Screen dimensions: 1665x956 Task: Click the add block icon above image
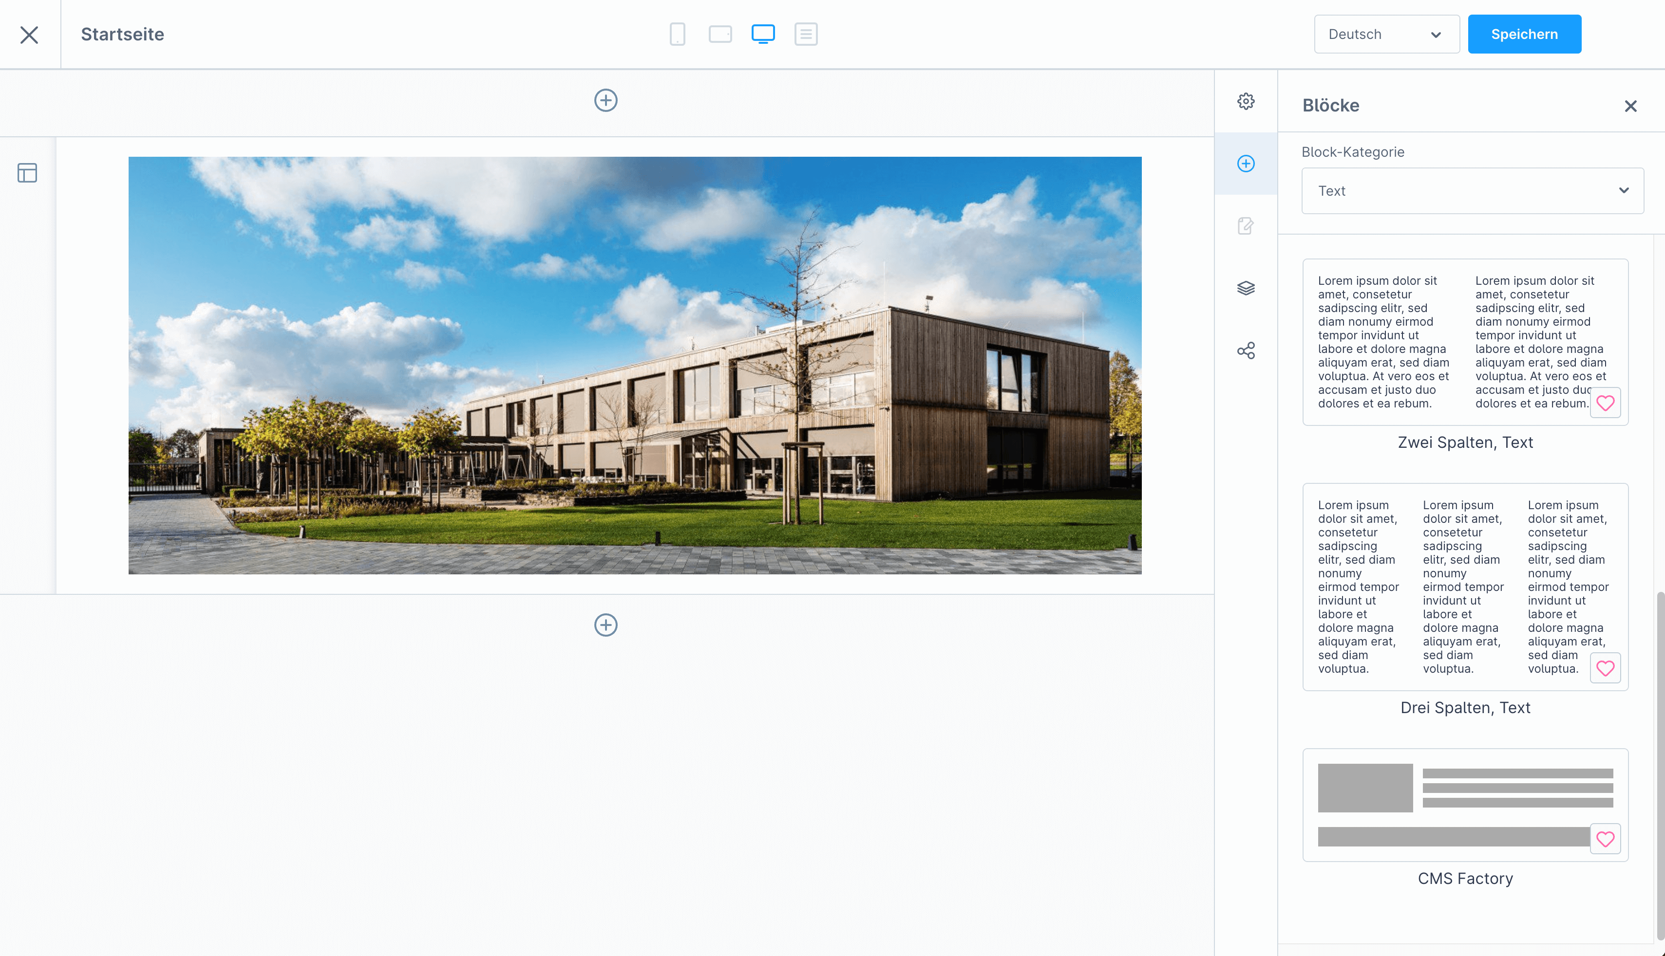point(606,100)
